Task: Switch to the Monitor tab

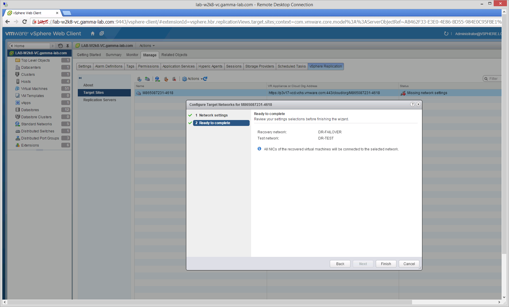Action: tap(132, 55)
